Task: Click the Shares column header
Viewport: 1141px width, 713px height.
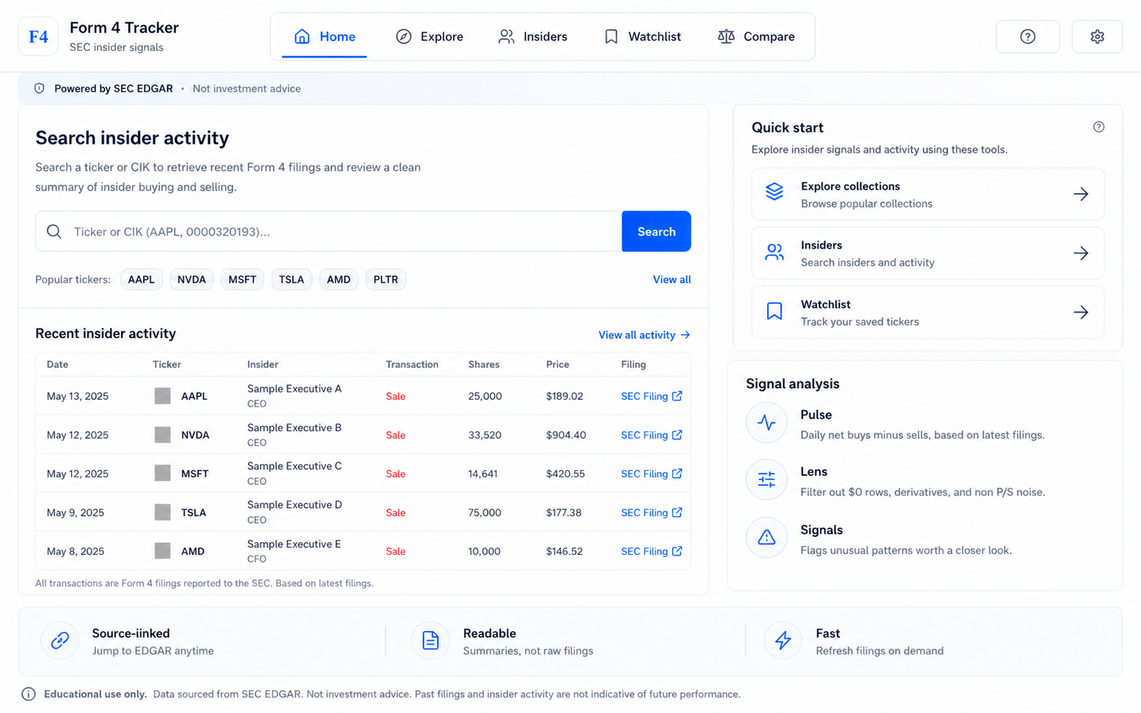Action: tap(483, 364)
